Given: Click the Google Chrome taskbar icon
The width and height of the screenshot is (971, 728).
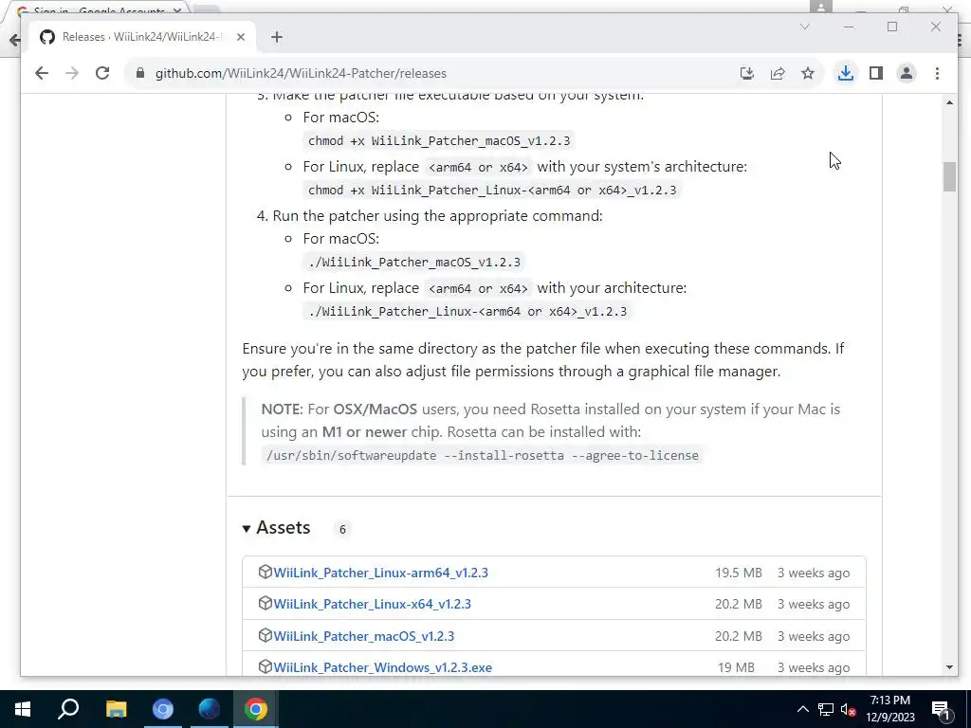Looking at the screenshot, I should 256,709.
